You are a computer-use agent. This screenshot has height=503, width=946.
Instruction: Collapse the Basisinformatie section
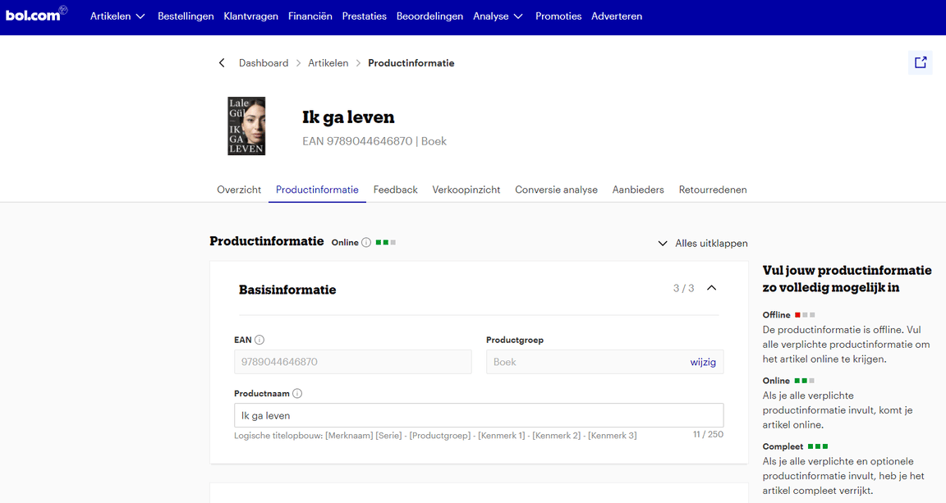711,288
